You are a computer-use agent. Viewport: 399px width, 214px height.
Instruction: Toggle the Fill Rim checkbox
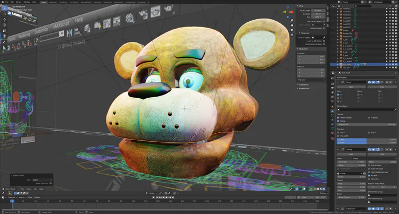pyautogui.click(x=369, y=175)
